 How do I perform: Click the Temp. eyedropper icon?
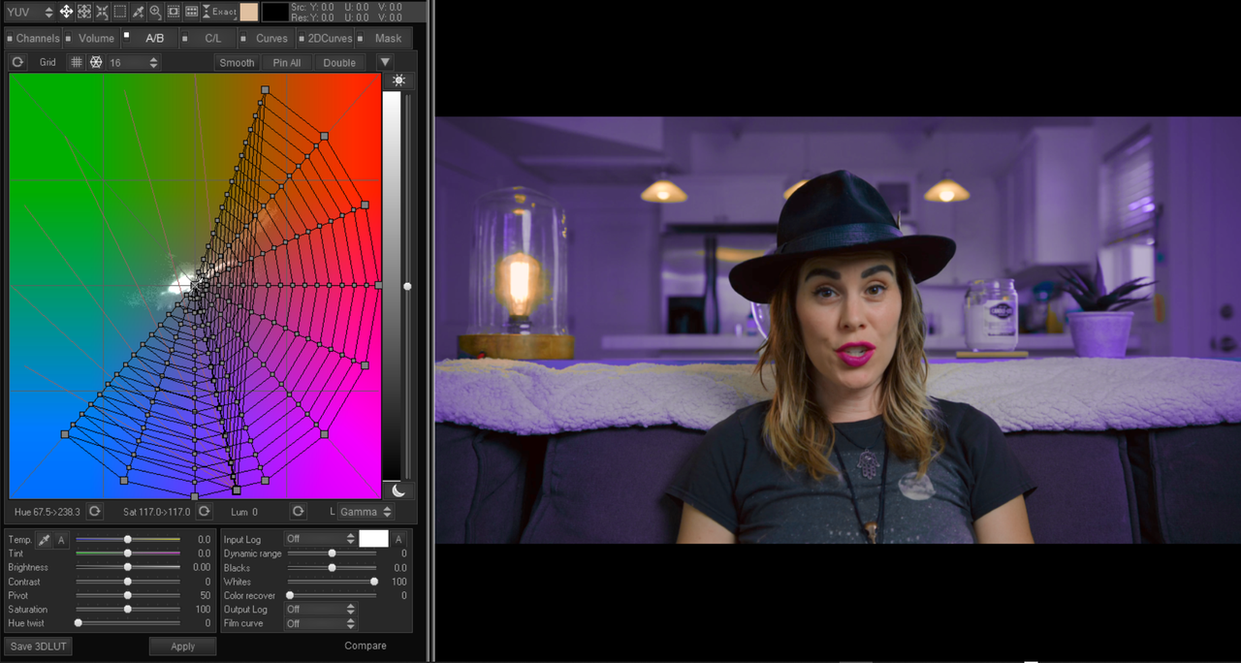coord(44,540)
